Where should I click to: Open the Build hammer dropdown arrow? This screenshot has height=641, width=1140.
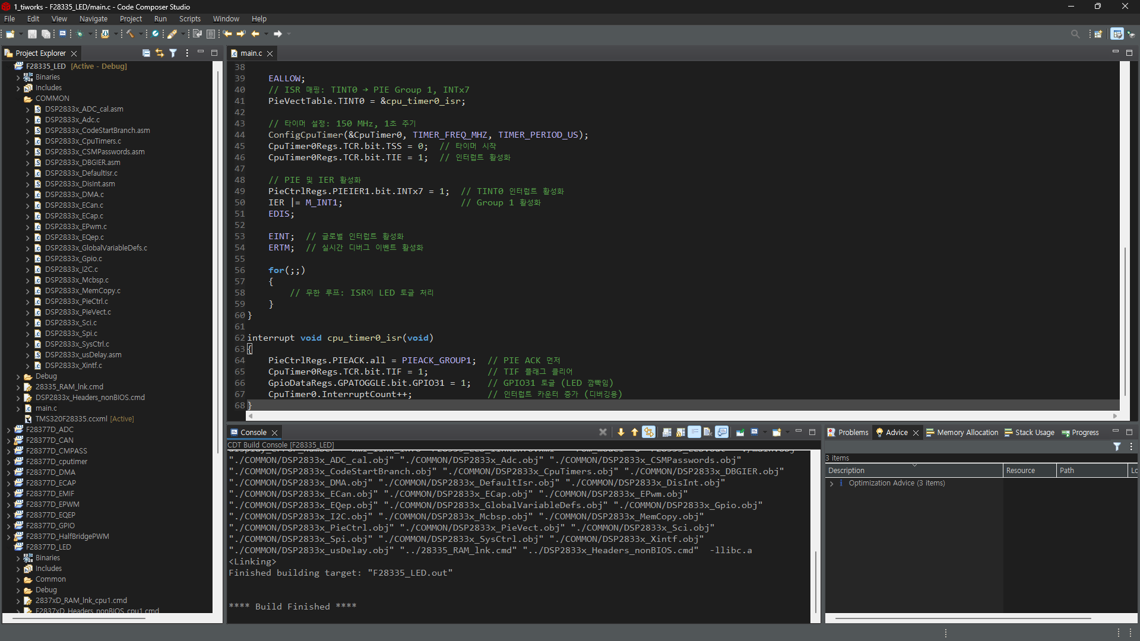(141, 34)
